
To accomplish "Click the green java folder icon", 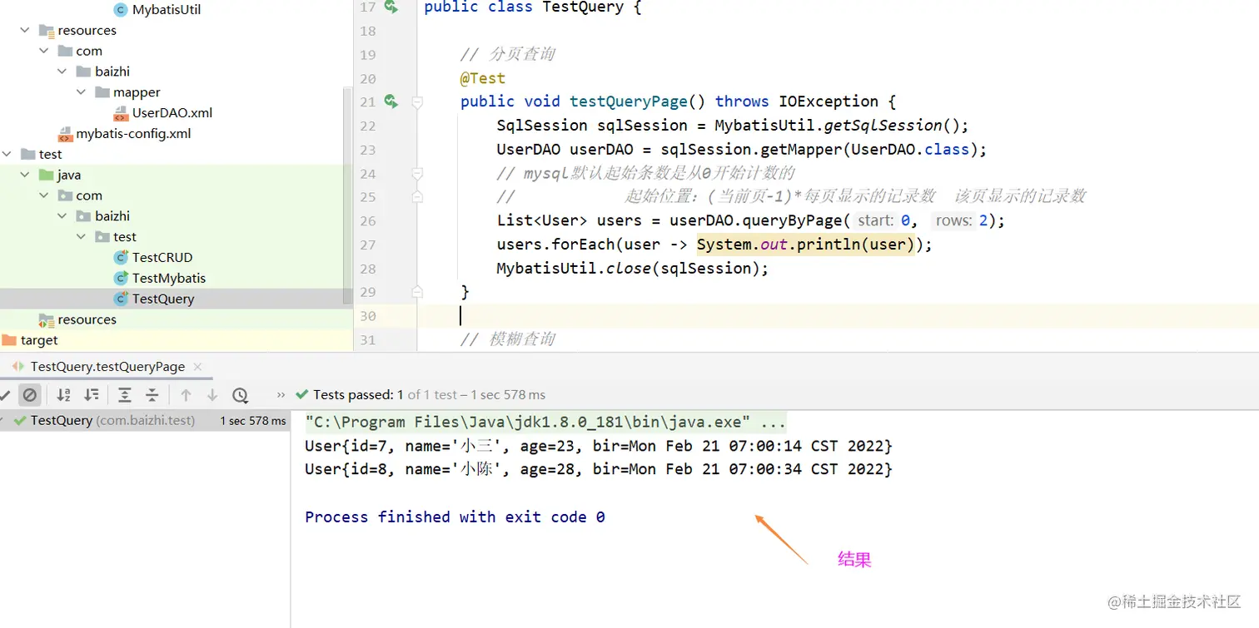I will [46, 175].
